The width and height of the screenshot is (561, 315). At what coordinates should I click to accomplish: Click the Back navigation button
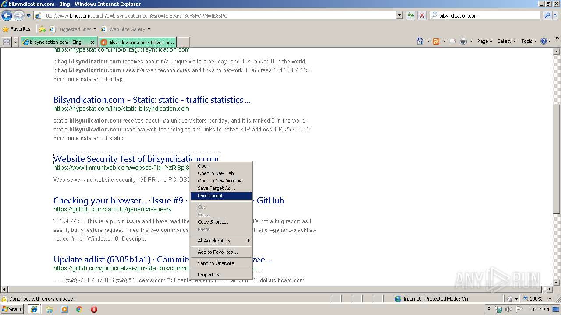(7, 15)
